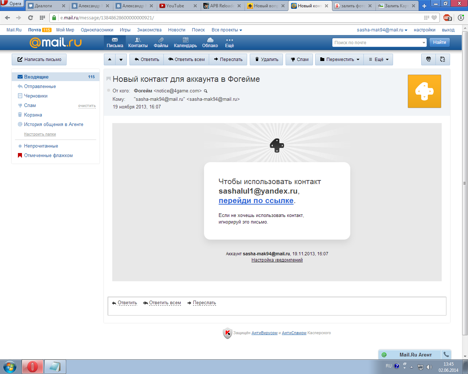
Task: Reload the page
Action: pos(30,18)
